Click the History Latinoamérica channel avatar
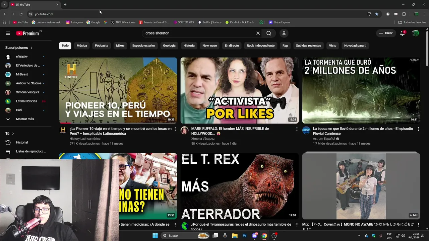 pyautogui.click(x=63, y=131)
